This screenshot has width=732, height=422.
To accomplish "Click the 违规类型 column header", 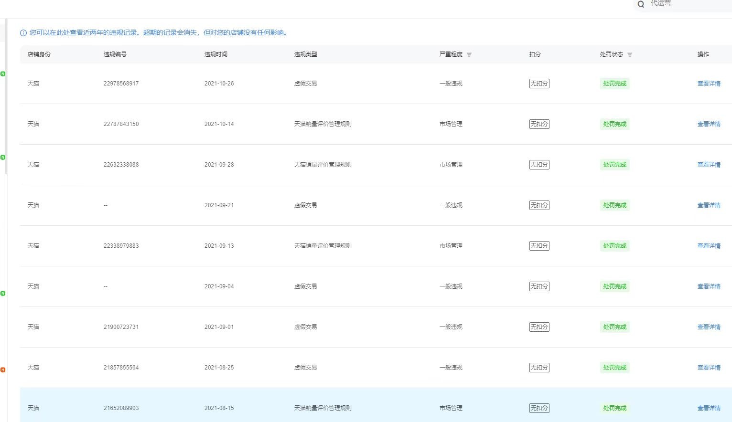I will coord(306,54).
